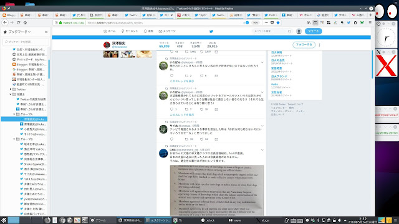Click the ツイート count 66,609
This screenshot has width=399, height=224.
coord(164,45)
